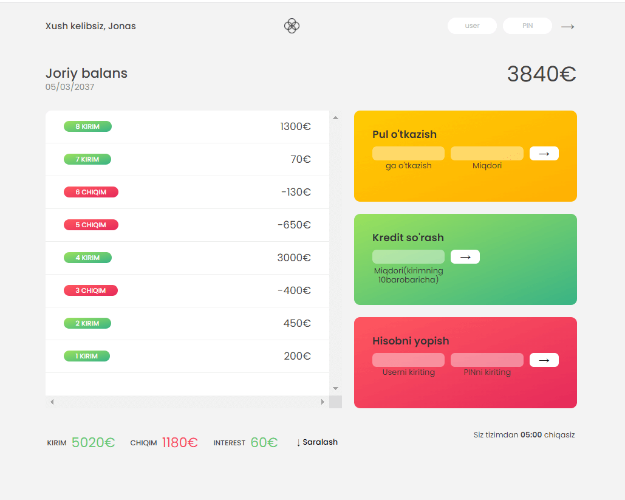This screenshot has width=625, height=500.
Task: Sort movements using Saralash
Action: (x=316, y=442)
